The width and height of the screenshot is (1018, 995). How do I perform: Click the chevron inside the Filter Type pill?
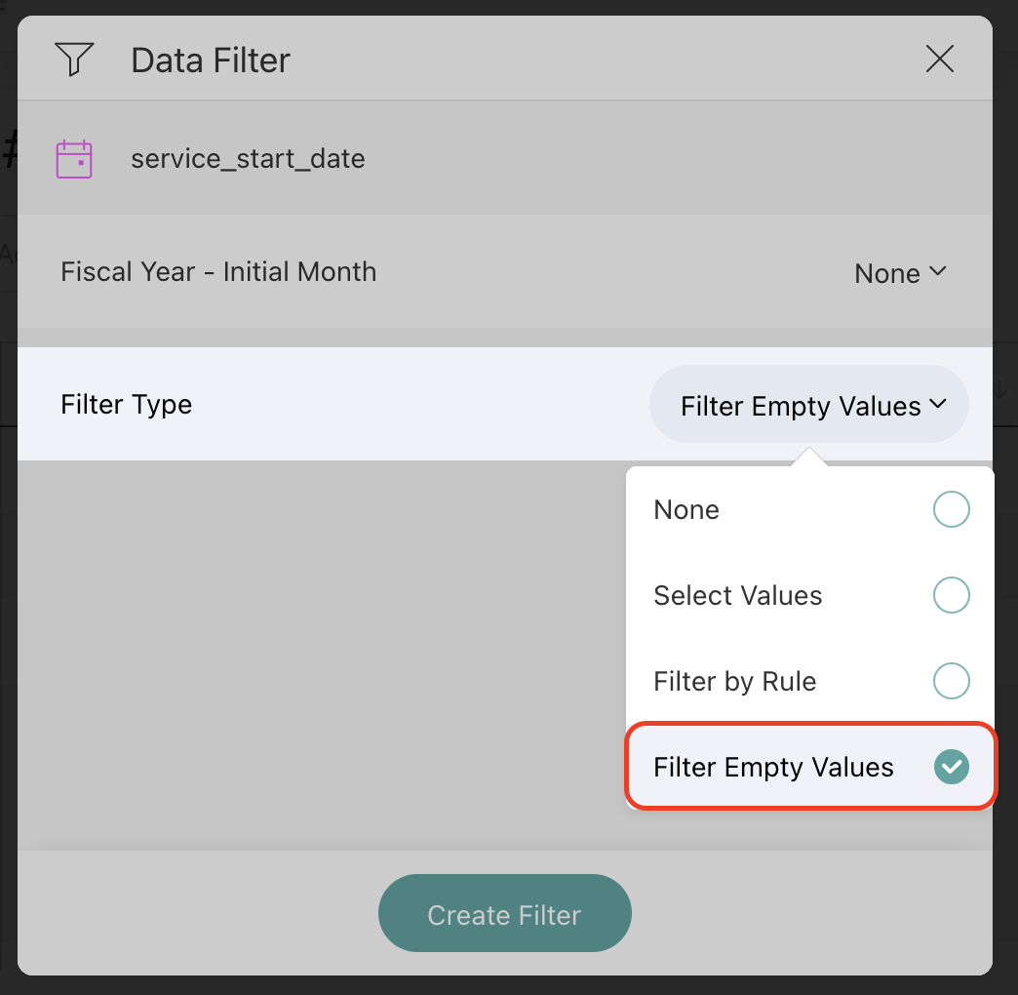click(x=938, y=405)
